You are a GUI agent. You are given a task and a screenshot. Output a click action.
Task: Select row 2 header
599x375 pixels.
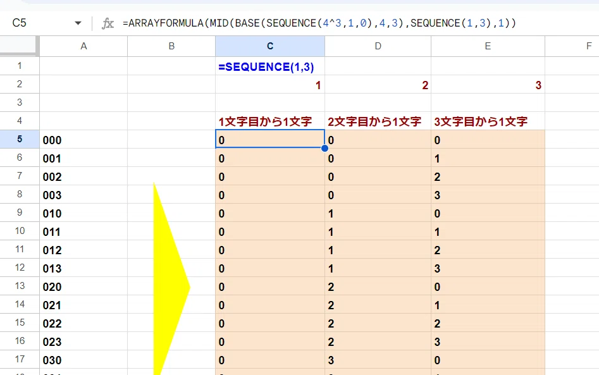tap(20, 84)
